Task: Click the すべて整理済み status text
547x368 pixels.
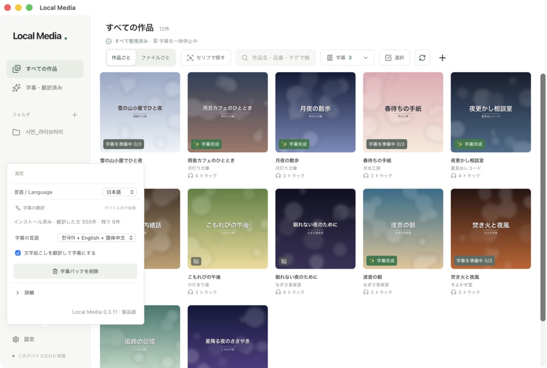Action: pos(131,41)
